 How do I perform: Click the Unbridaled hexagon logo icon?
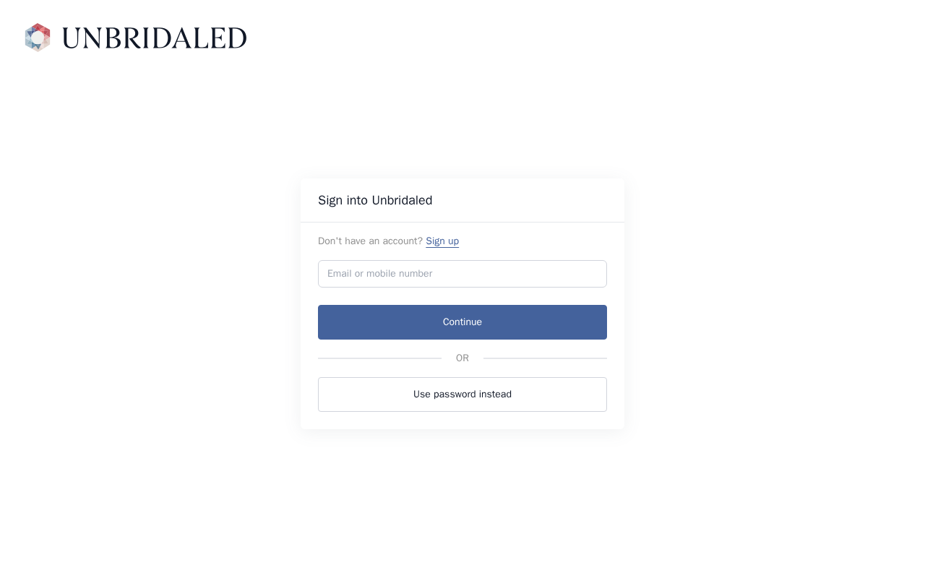(x=38, y=38)
